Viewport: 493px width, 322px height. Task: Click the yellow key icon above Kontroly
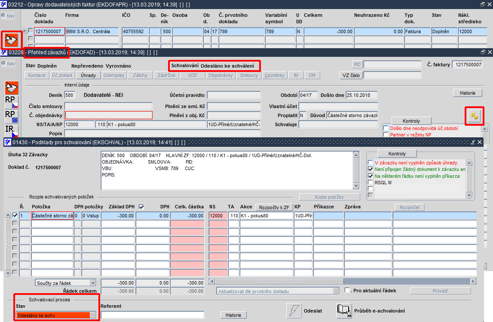(474, 116)
